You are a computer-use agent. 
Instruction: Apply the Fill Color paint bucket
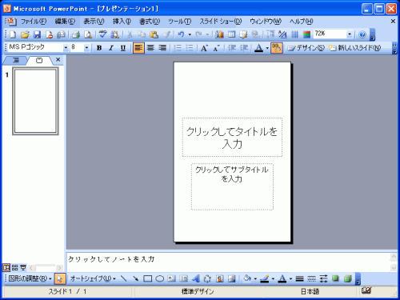tap(247, 278)
